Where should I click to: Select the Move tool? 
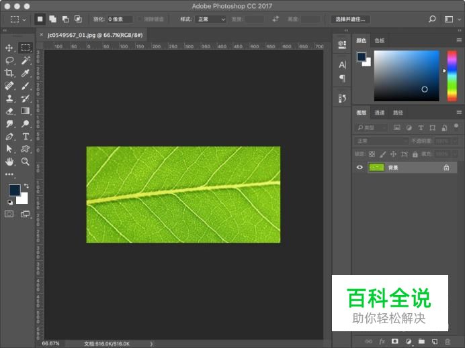coord(9,48)
